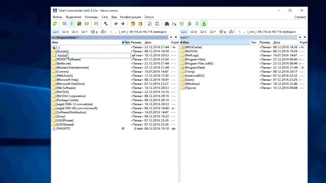Click the synchronize directories toolbar icon

click(181, 24)
